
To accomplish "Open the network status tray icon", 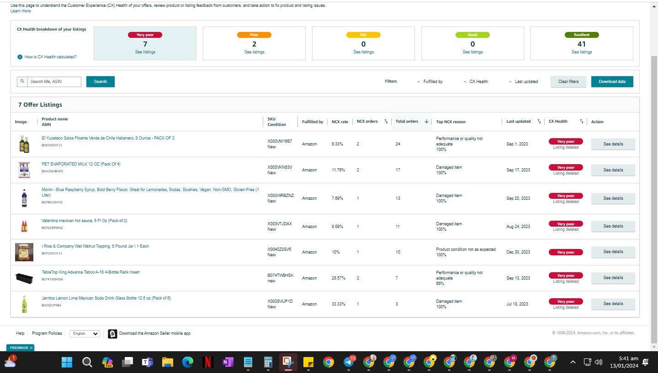I will (x=588, y=362).
